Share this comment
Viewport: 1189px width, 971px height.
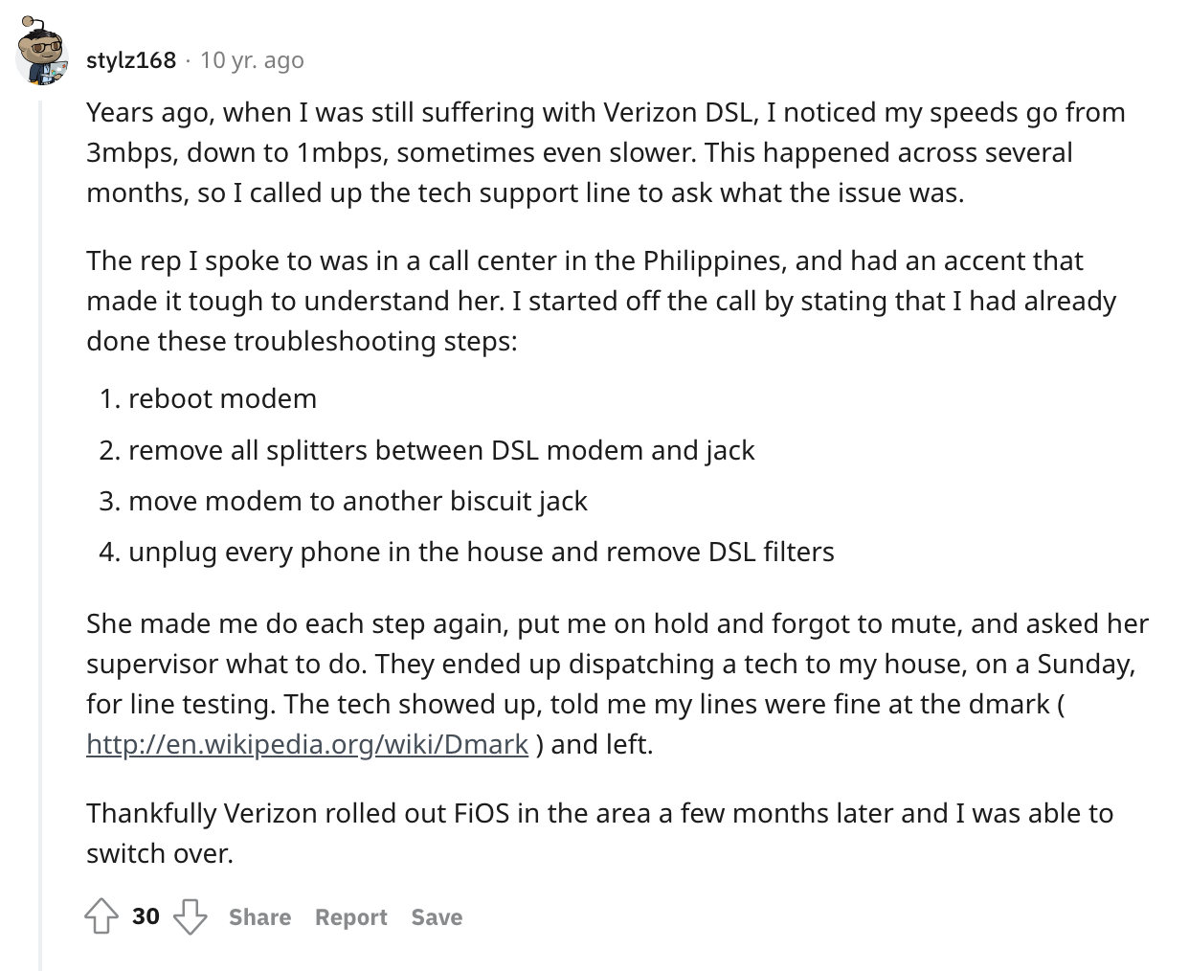click(259, 917)
